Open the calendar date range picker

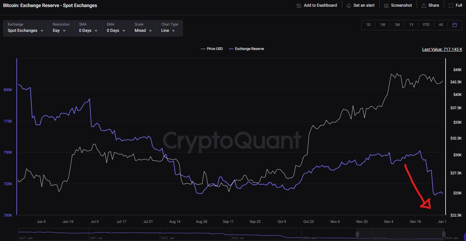455,25
